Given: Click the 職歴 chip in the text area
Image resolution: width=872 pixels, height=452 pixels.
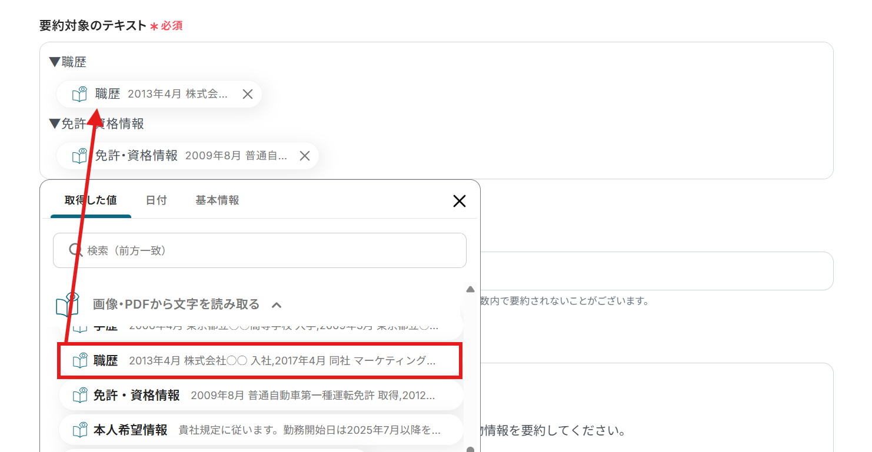Looking at the screenshot, I should (x=159, y=94).
